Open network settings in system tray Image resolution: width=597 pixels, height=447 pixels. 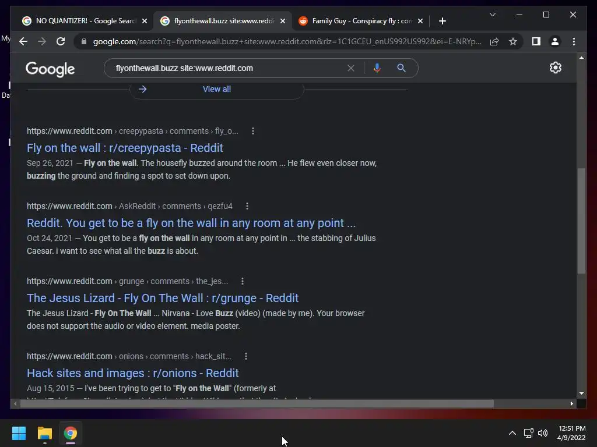[x=528, y=433]
